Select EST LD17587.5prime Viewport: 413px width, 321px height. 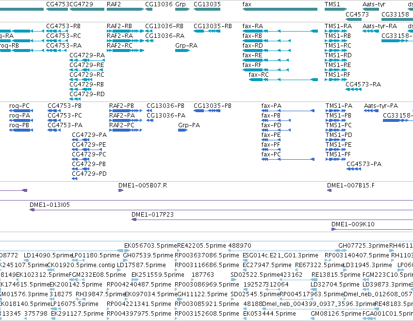(x=141, y=265)
